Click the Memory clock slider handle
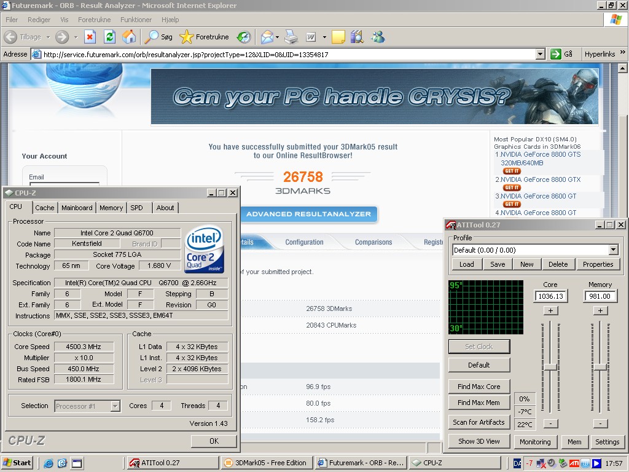 600,367
